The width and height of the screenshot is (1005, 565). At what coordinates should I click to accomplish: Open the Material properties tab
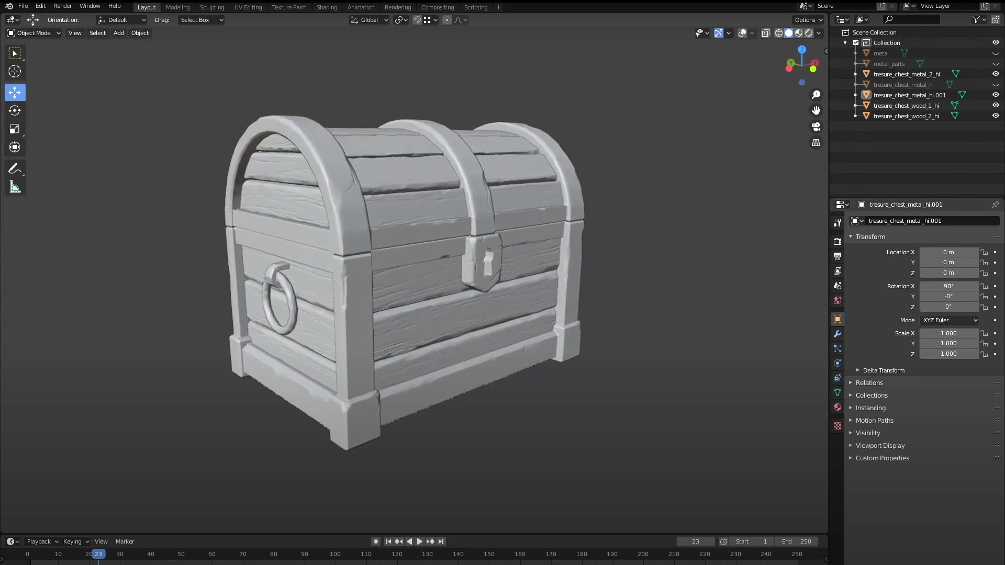(x=837, y=407)
